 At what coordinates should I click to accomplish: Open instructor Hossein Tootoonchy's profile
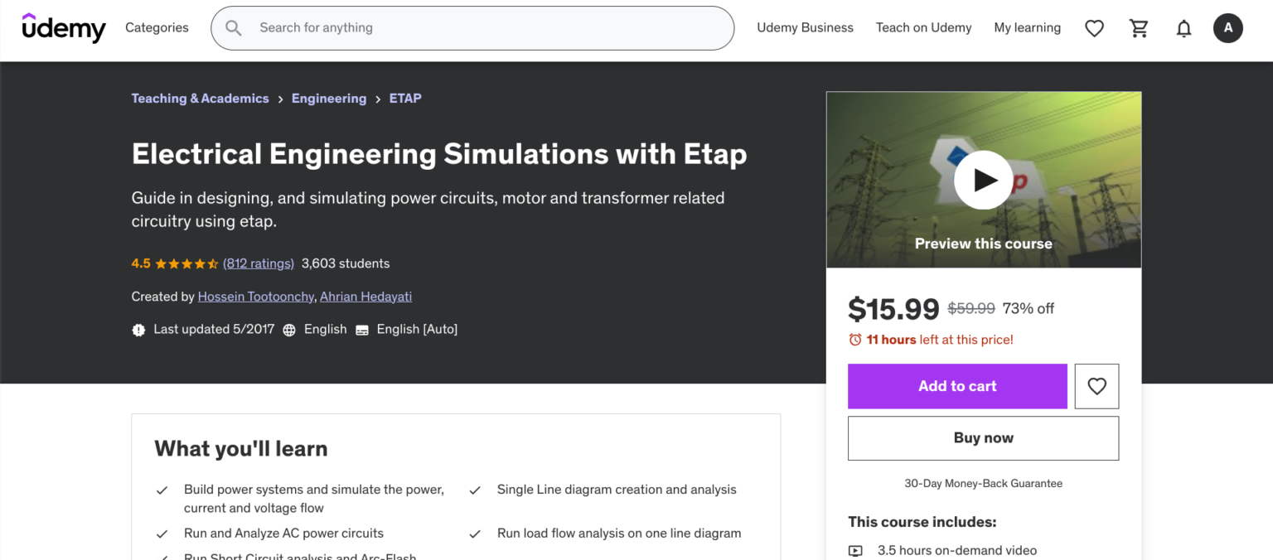tap(254, 296)
